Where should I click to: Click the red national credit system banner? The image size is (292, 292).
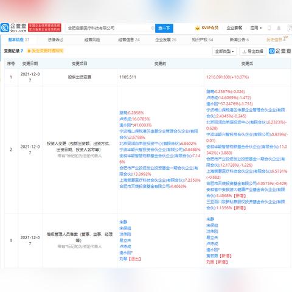[44, 27]
